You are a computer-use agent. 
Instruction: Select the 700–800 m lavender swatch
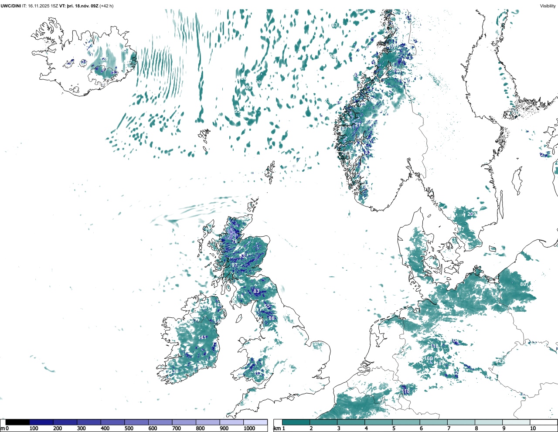(184, 422)
